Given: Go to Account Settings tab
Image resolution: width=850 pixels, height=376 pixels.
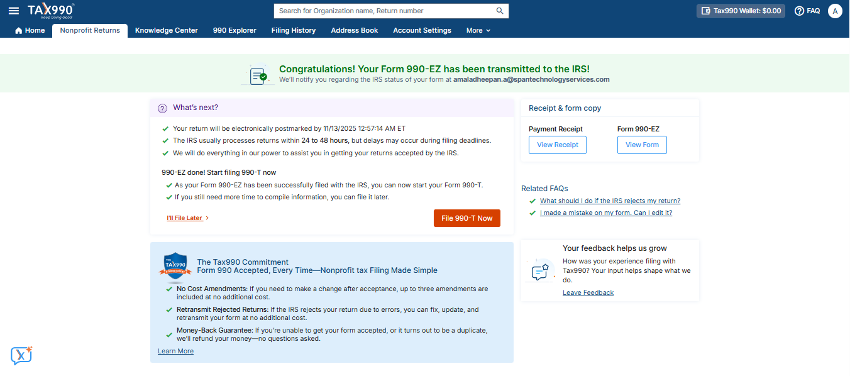Looking at the screenshot, I should click(422, 30).
